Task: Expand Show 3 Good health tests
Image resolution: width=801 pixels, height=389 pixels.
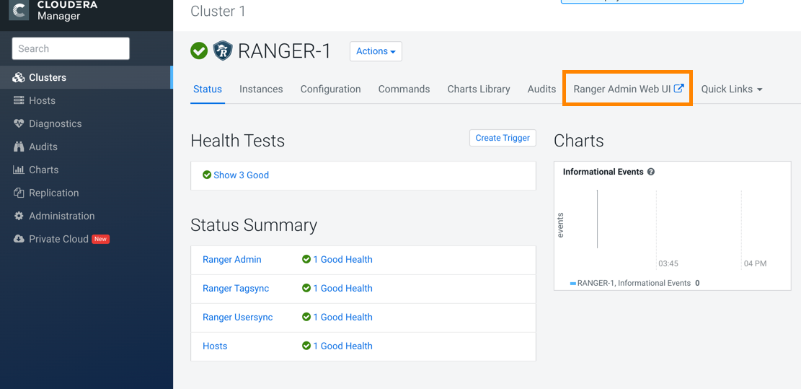Action: pyautogui.click(x=241, y=175)
